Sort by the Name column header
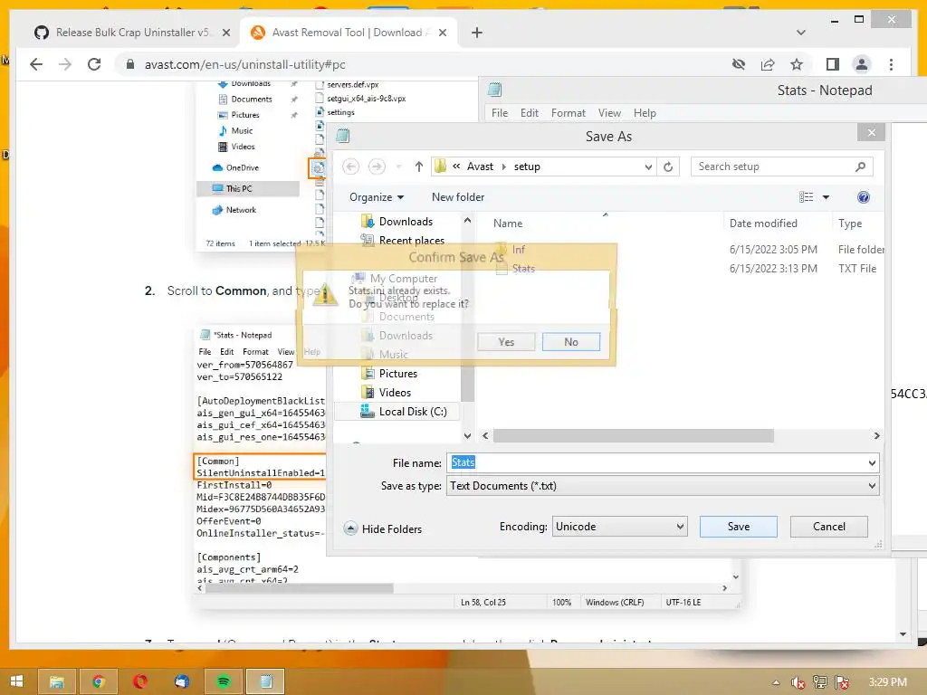The image size is (927, 695). pos(508,224)
